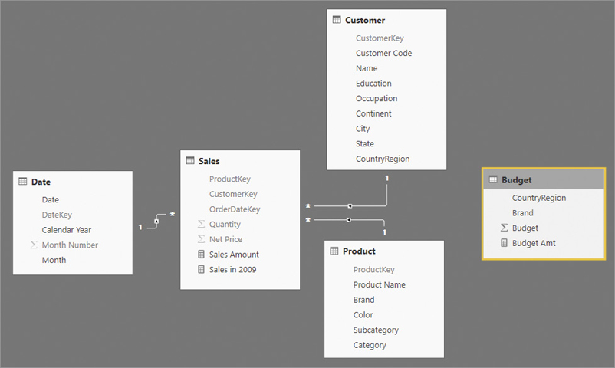Select CustomerKey in the Customer table
This screenshot has width=615, height=368.
click(380, 38)
